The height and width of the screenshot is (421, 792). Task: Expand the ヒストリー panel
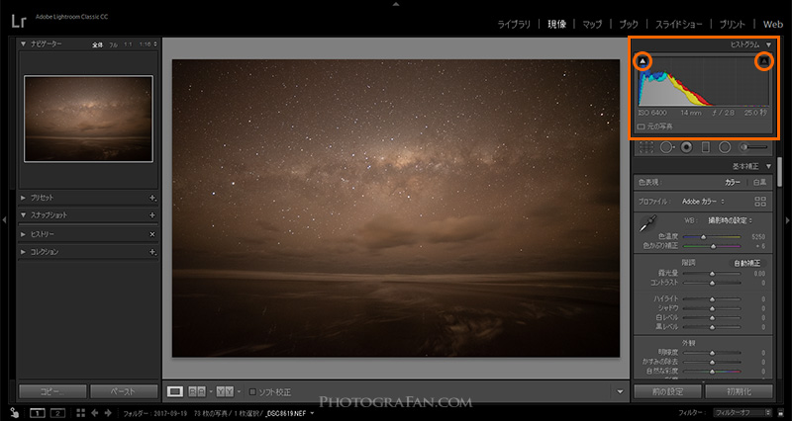23,234
